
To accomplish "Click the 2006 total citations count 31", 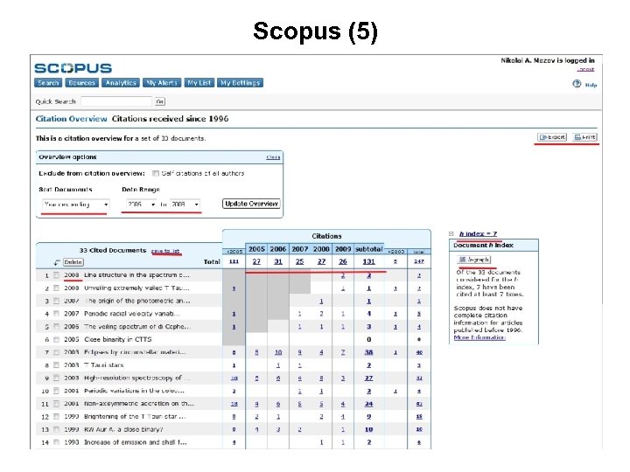I will [x=278, y=261].
